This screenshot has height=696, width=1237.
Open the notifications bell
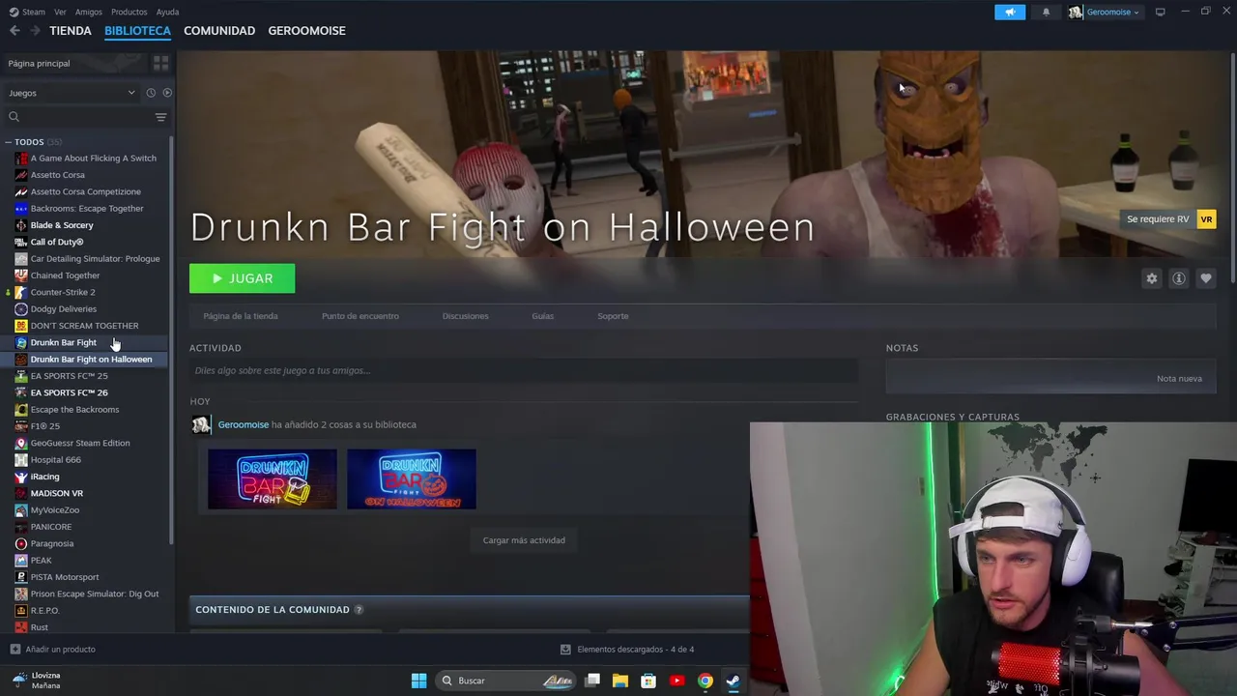[x=1046, y=12]
